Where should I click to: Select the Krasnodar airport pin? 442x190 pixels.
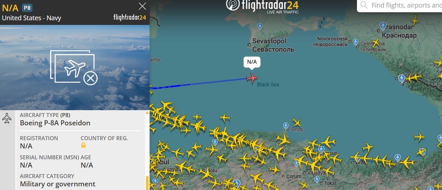[383, 26]
